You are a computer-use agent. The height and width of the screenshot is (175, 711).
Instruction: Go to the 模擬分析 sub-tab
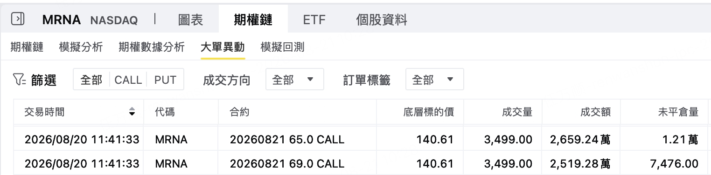click(x=81, y=47)
